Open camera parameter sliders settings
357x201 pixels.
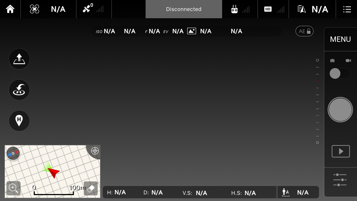click(340, 180)
